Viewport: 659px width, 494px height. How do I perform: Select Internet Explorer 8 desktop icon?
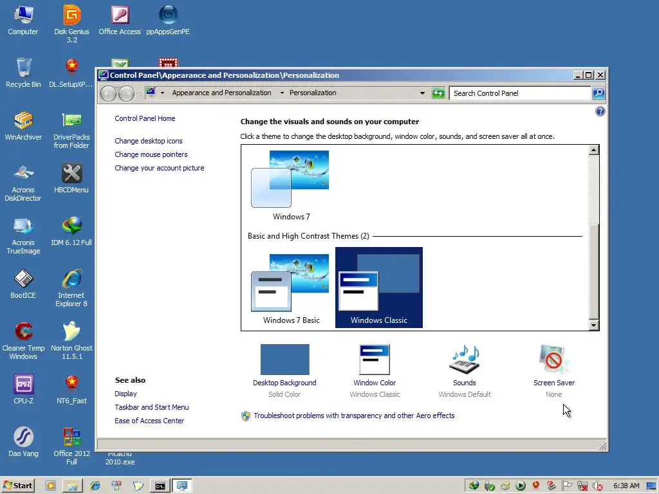click(71, 288)
